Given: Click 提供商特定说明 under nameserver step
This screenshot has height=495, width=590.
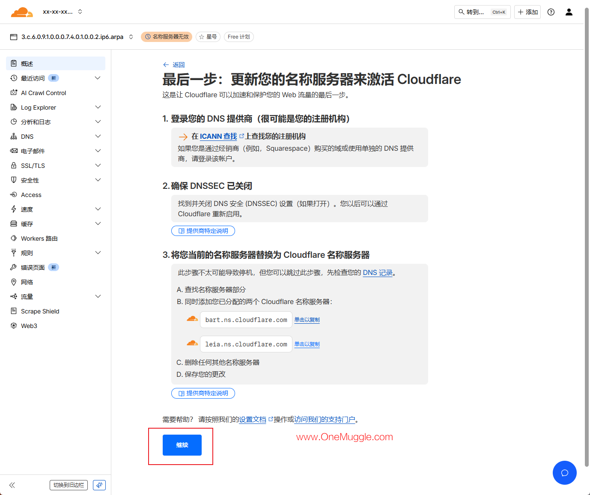Looking at the screenshot, I should (203, 393).
